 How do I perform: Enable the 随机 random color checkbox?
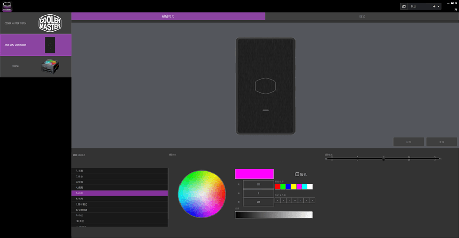click(297, 174)
